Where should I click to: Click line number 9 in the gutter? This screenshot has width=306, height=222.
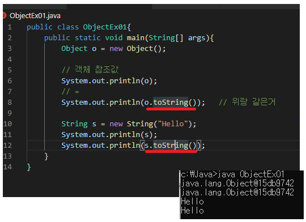[10, 113]
